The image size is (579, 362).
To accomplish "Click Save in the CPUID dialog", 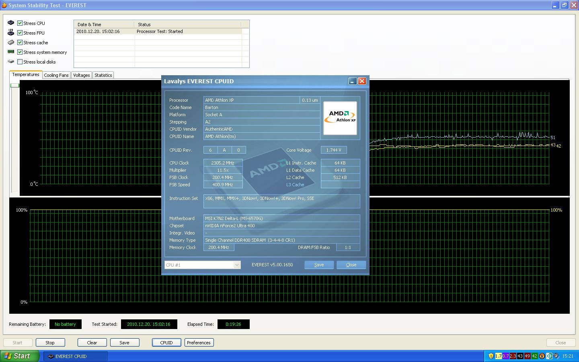I will click(x=319, y=265).
